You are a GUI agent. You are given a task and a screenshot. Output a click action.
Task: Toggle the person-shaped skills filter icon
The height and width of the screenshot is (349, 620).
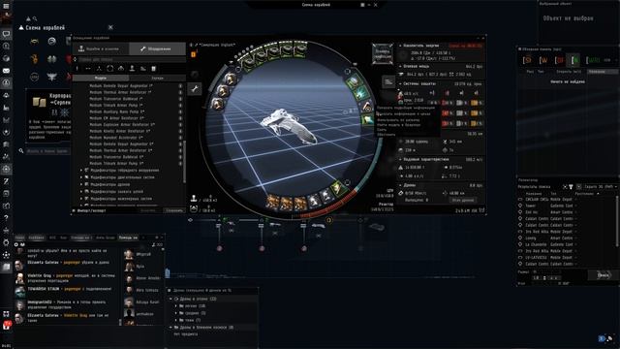point(132,69)
